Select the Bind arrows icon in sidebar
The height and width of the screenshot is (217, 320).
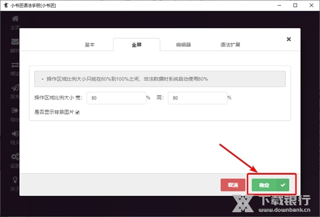click(x=15, y=65)
